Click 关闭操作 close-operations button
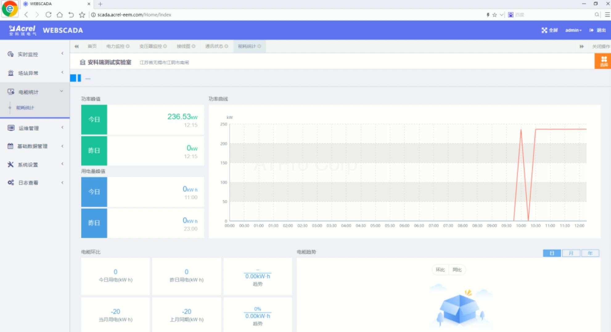 [x=601, y=47]
